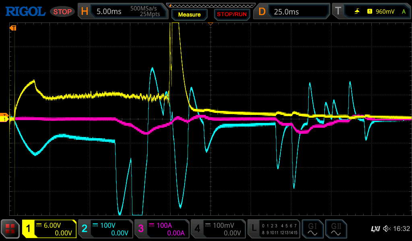Click the waveform memory position bar
Screen dimensions: 412x241
(x=210, y=5)
